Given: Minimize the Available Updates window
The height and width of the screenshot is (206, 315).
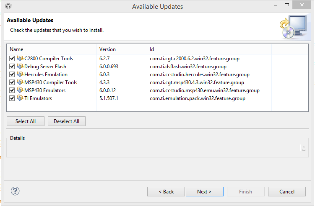Looking at the screenshot, I should [x=276, y=6].
